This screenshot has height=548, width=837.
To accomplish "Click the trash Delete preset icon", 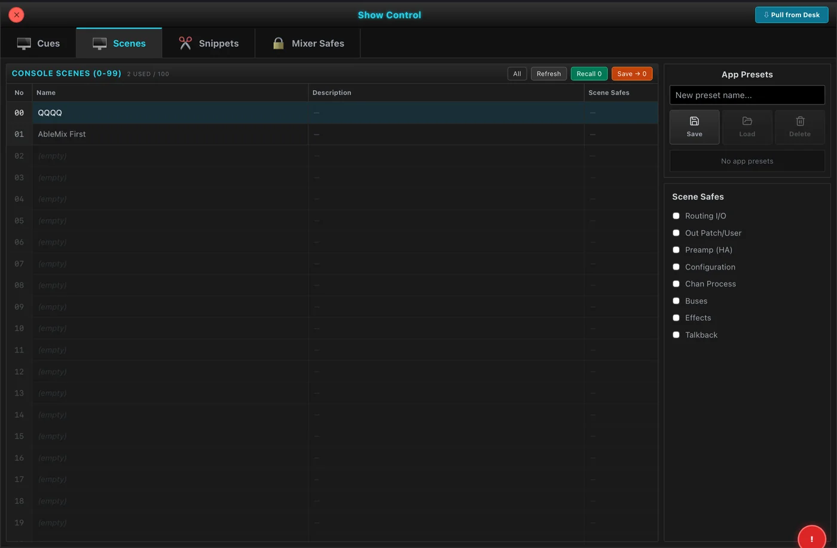I will pos(800,121).
